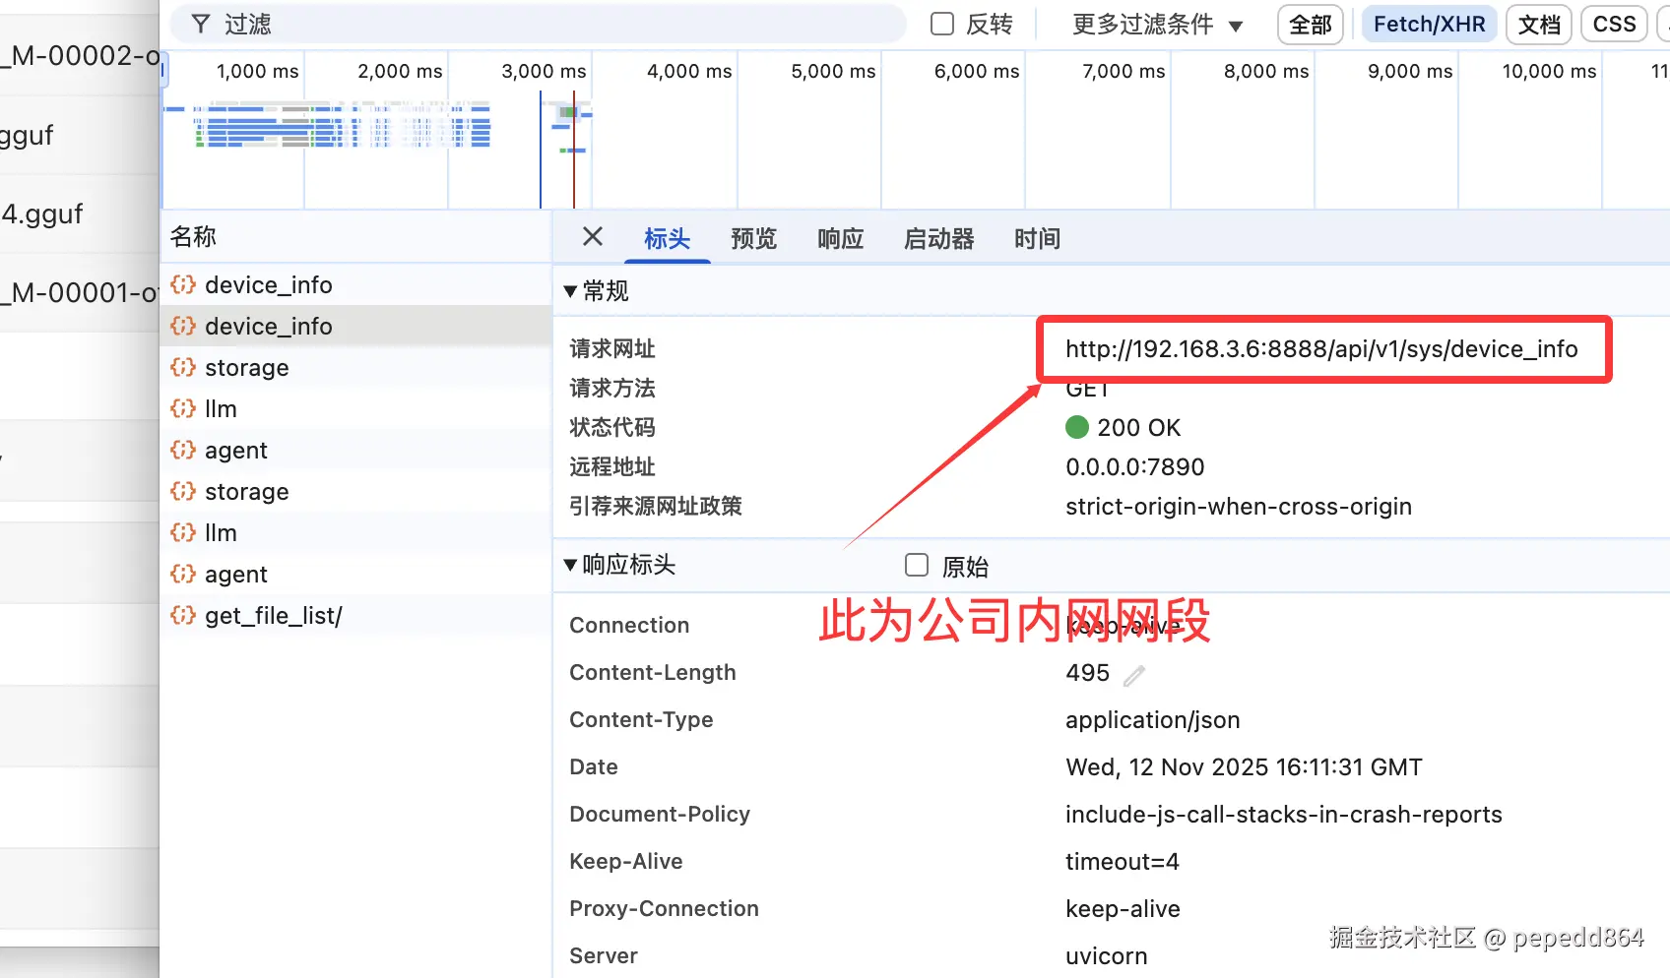Viewport: 1670px width, 978px height.
Task: Open the 时间 tab
Action: tap(1038, 239)
